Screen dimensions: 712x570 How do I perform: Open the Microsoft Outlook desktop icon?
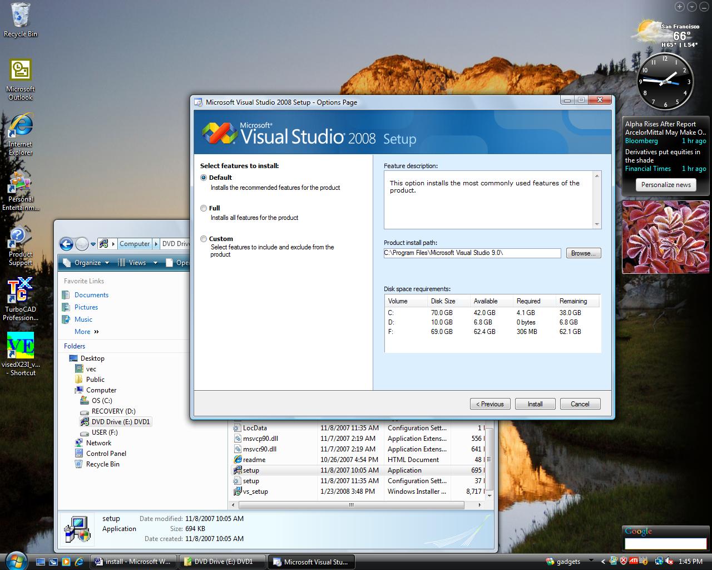(21, 80)
